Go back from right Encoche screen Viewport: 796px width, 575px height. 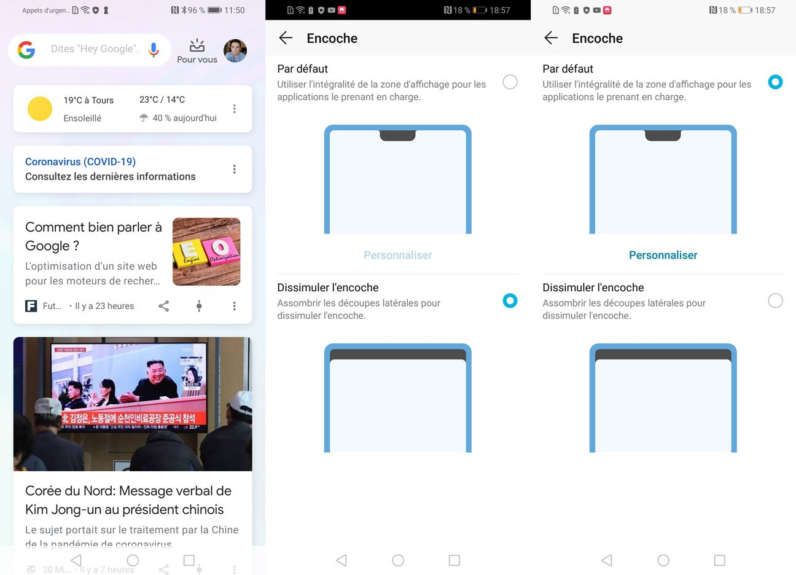551,38
